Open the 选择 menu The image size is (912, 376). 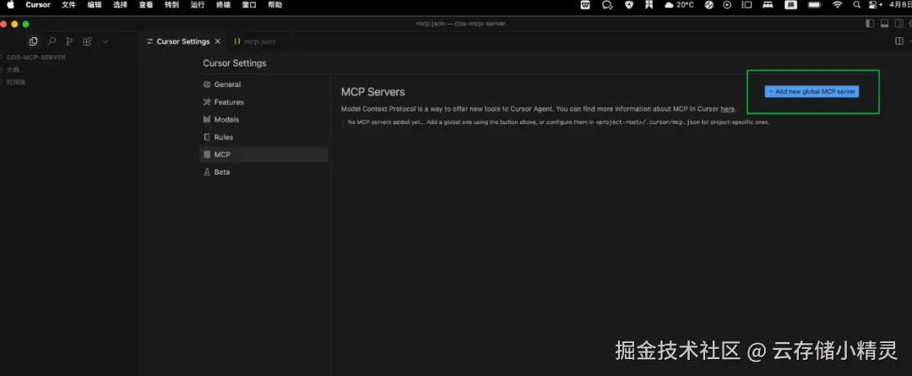click(x=121, y=5)
